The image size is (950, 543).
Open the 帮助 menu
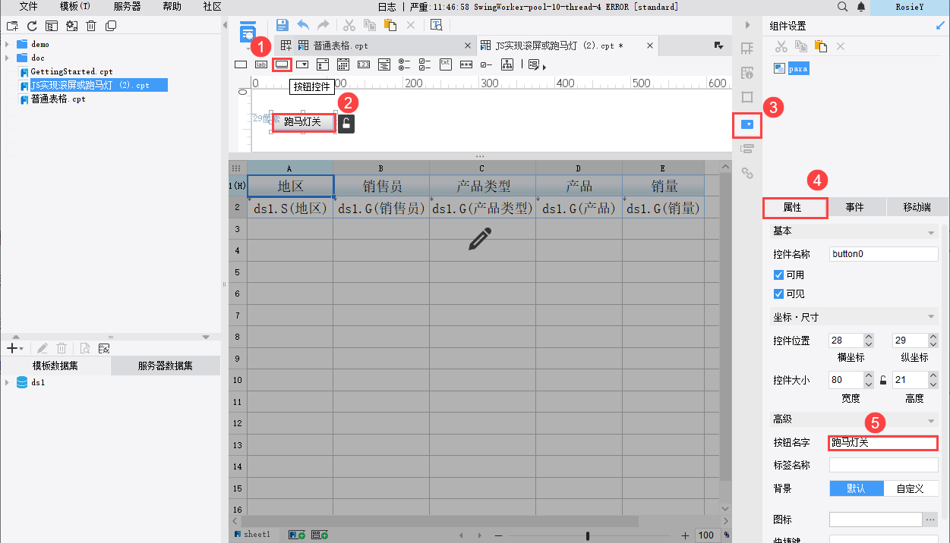[x=172, y=6]
